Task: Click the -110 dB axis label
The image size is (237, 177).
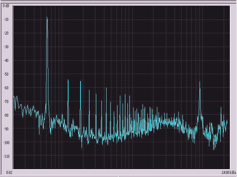Action: [x=6, y=156]
